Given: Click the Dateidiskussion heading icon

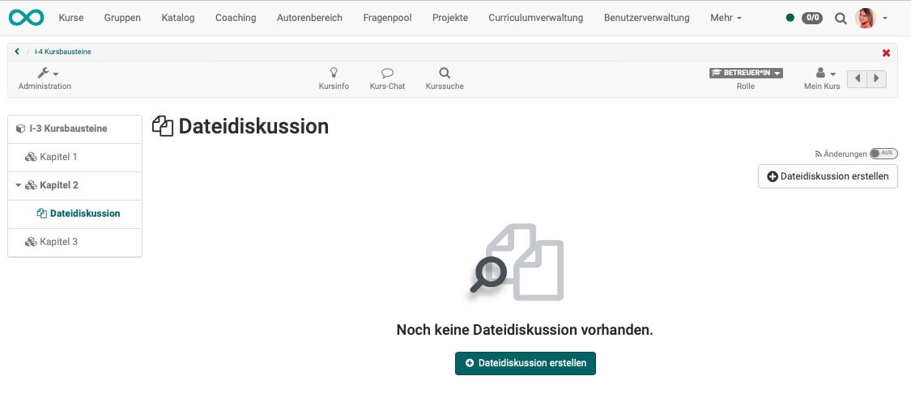Looking at the screenshot, I should click(x=163, y=126).
